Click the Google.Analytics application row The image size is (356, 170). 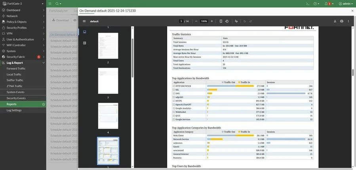tap(243, 108)
